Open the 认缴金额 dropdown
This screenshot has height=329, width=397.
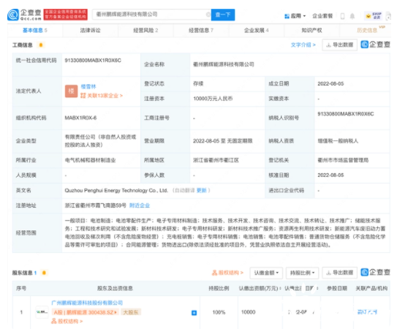[266, 273]
